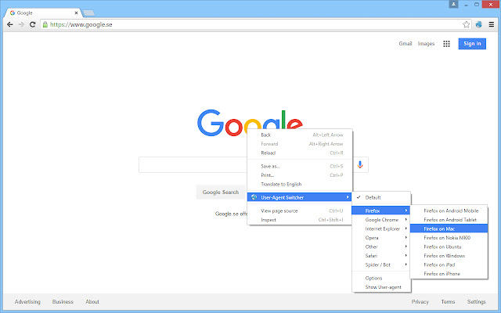Select Firefox on Nokia N900
The image size is (501, 313).
449,238
